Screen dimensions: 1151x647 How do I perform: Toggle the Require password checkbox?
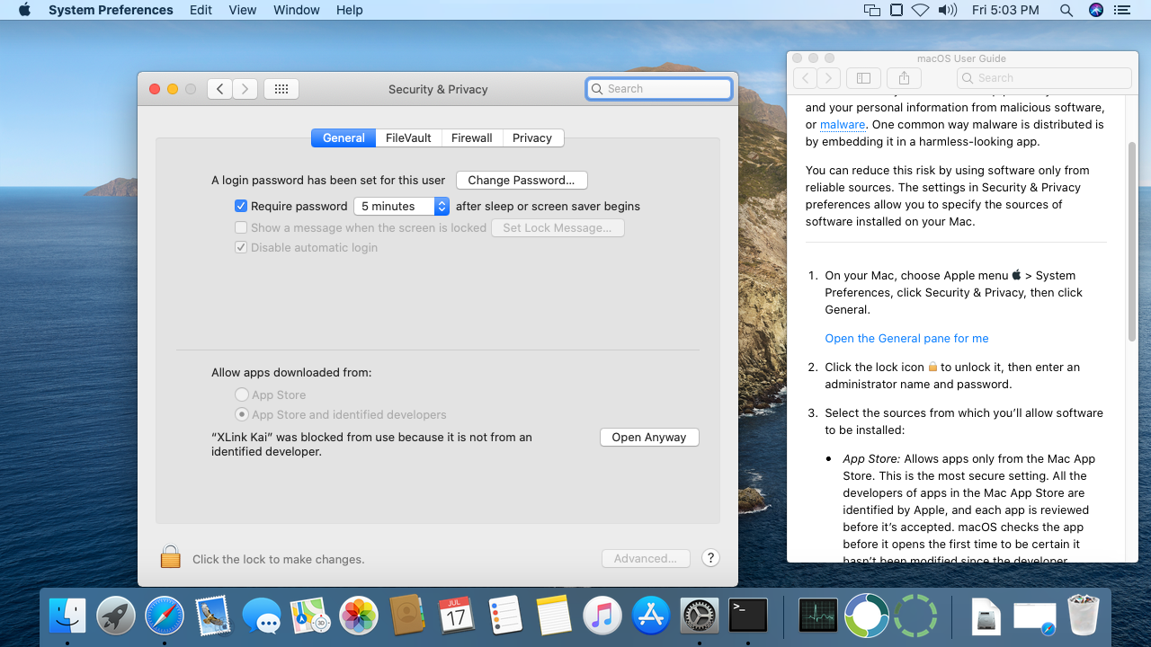click(x=241, y=206)
